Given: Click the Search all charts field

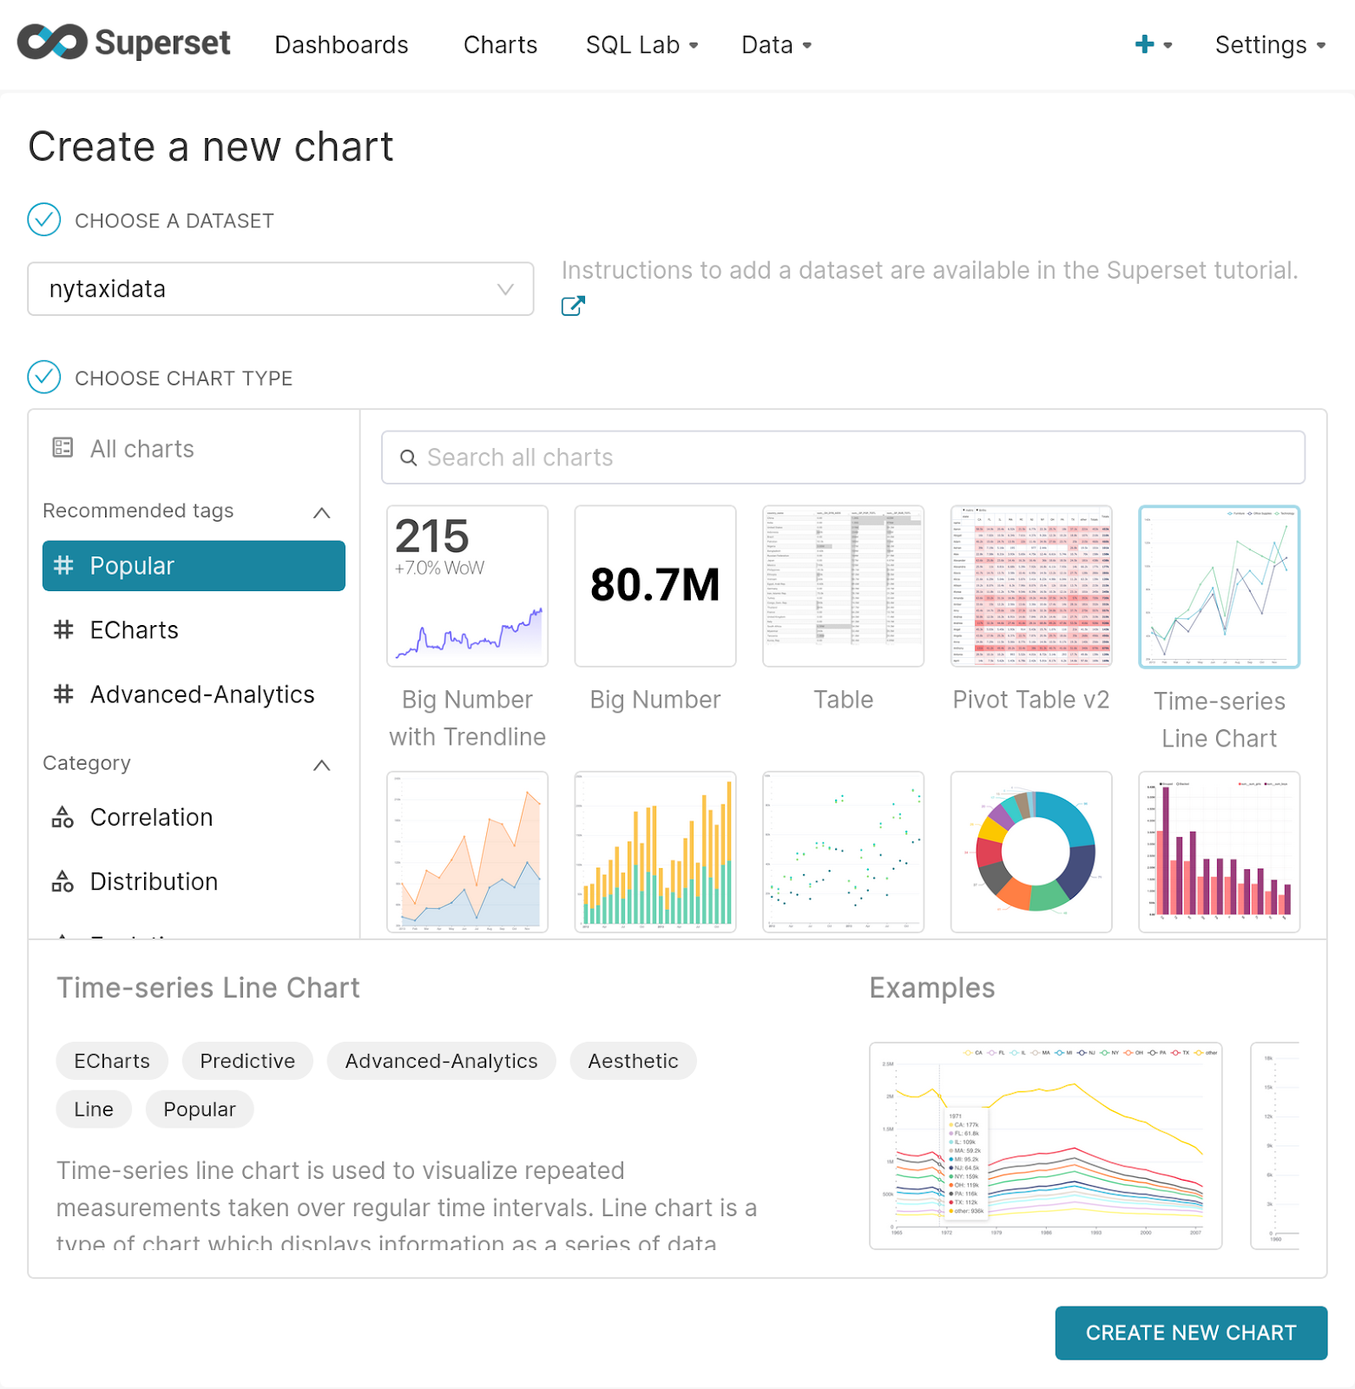Looking at the screenshot, I should tap(843, 458).
